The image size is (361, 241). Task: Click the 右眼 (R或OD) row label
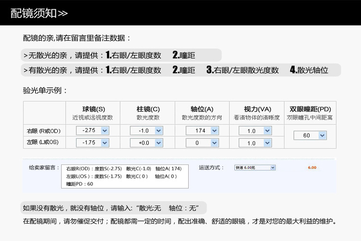pyautogui.click(x=43, y=131)
